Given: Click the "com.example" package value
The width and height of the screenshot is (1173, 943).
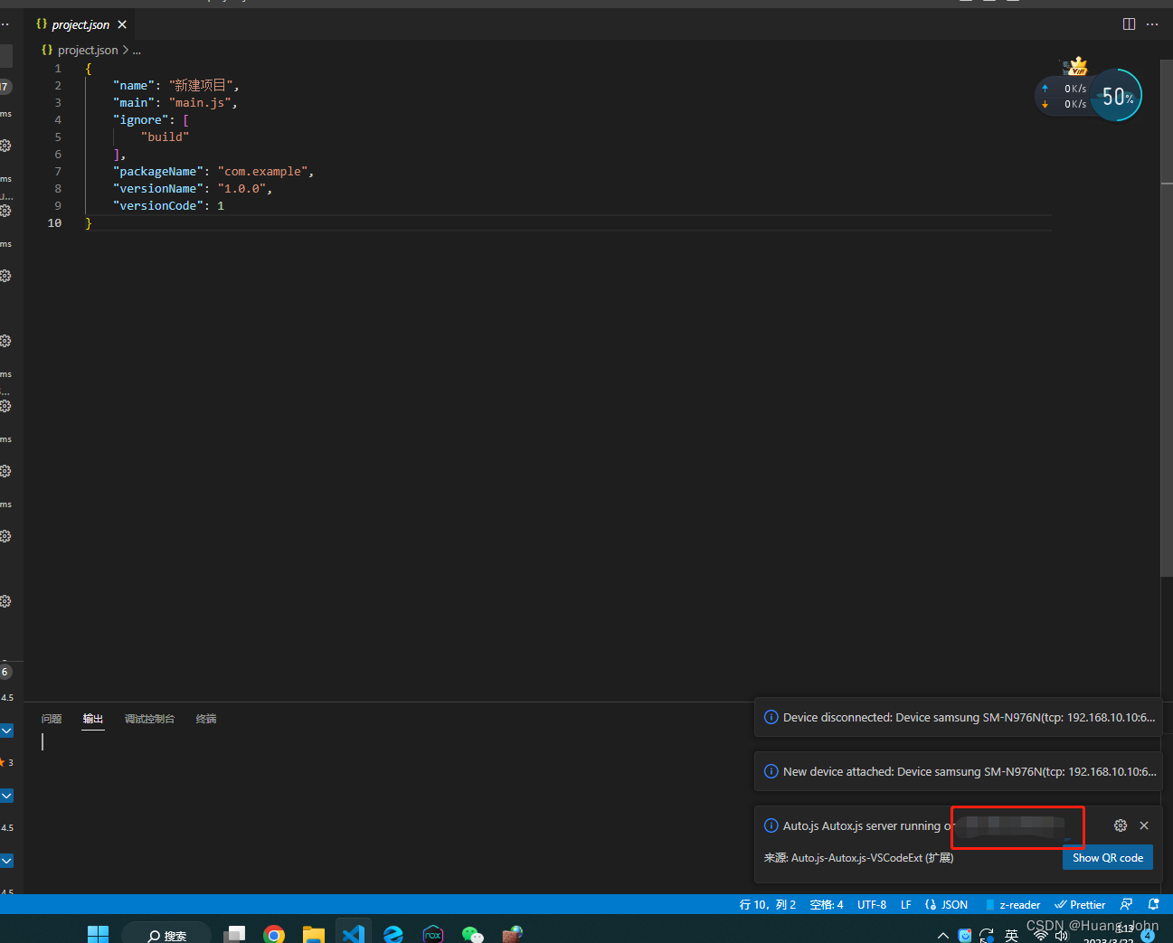Looking at the screenshot, I should 263,171.
